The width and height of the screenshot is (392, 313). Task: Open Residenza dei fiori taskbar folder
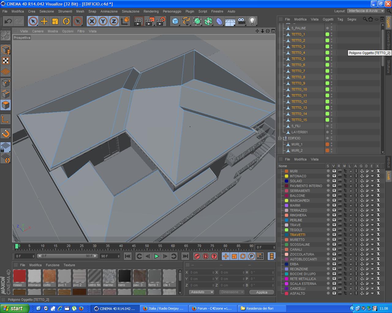pyautogui.click(x=261, y=308)
